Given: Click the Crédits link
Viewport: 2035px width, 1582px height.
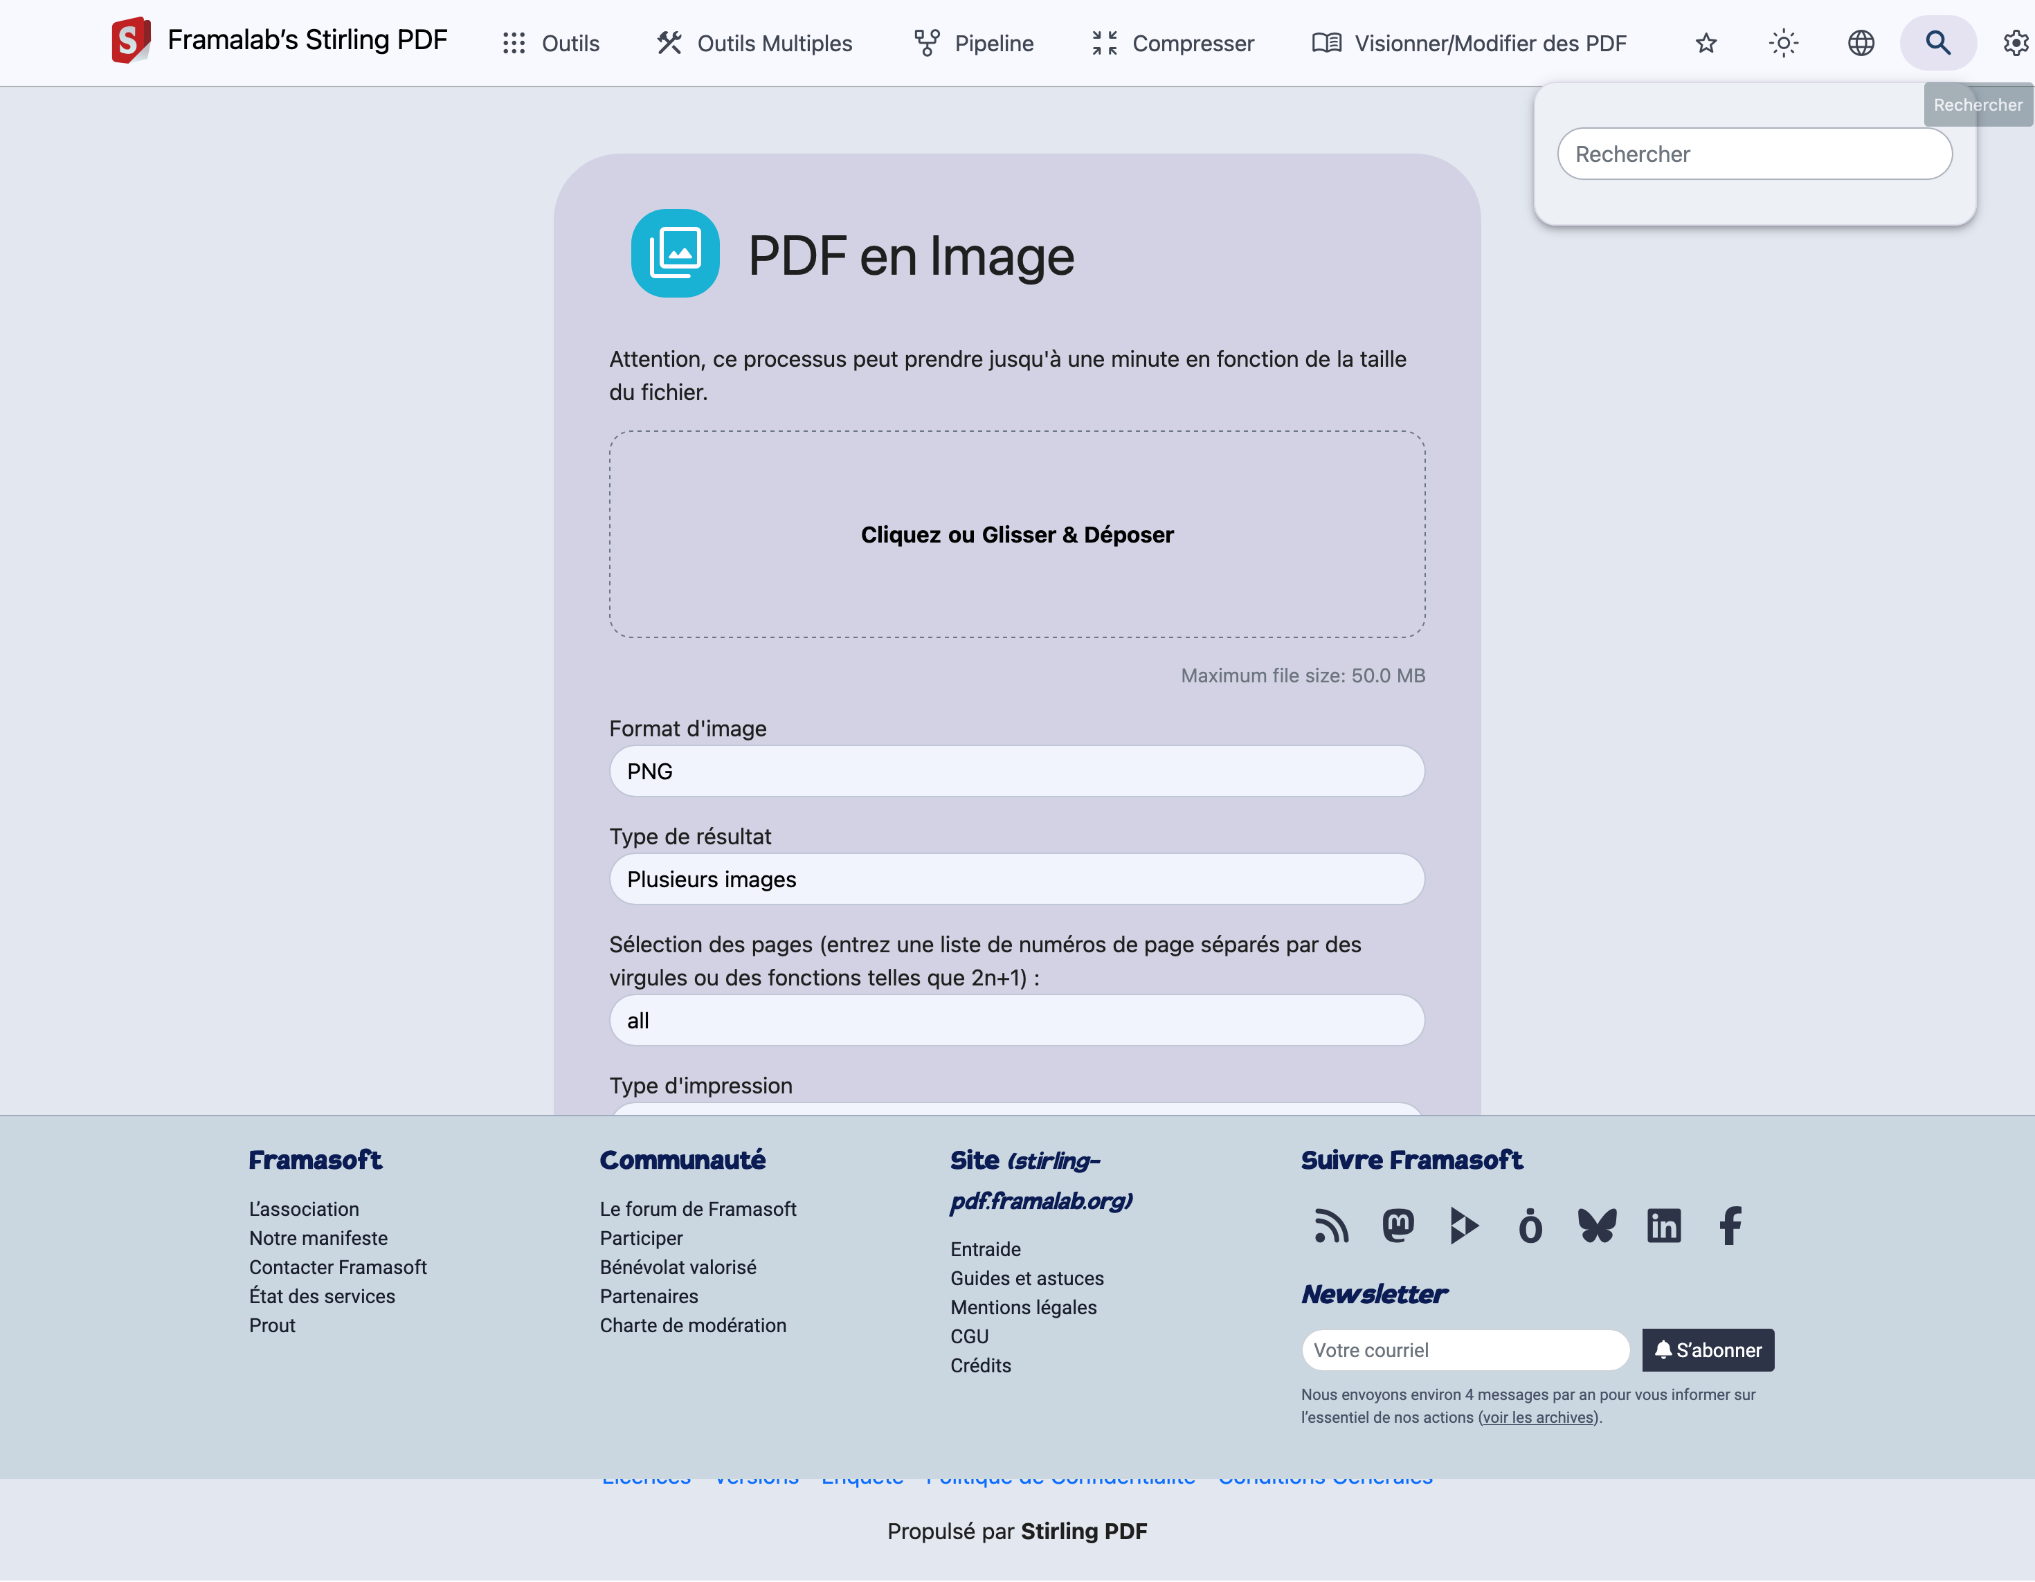Looking at the screenshot, I should [x=980, y=1365].
